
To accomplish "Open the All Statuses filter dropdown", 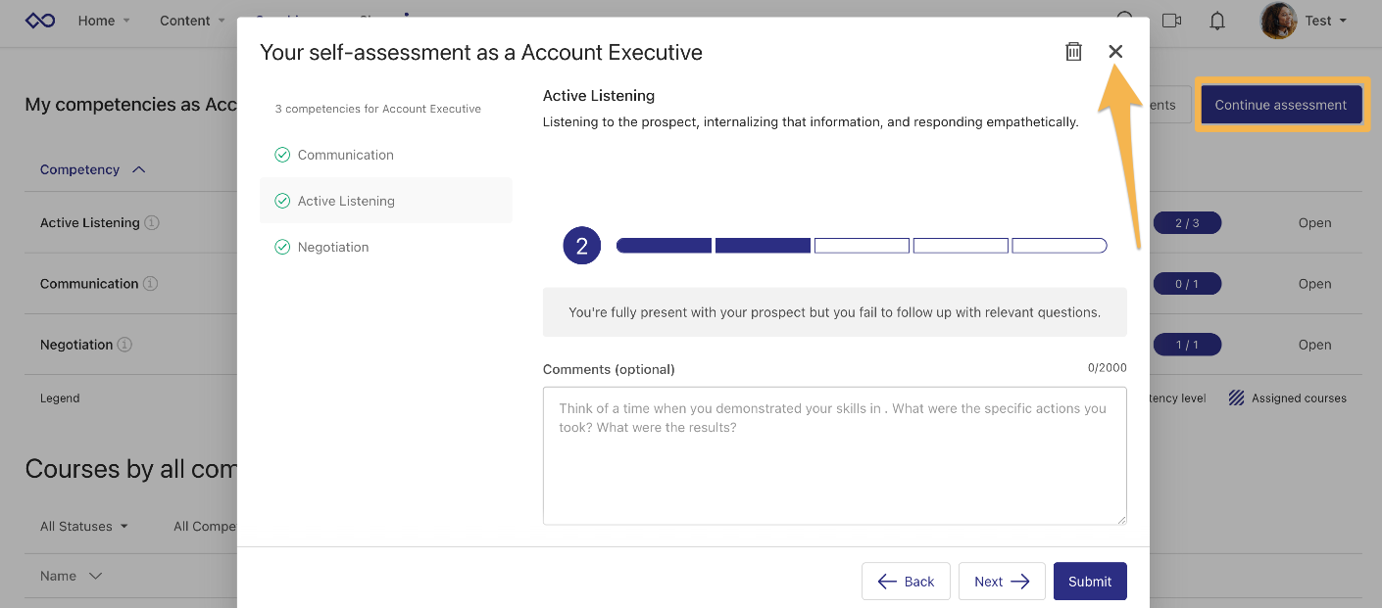I will (83, 526).
